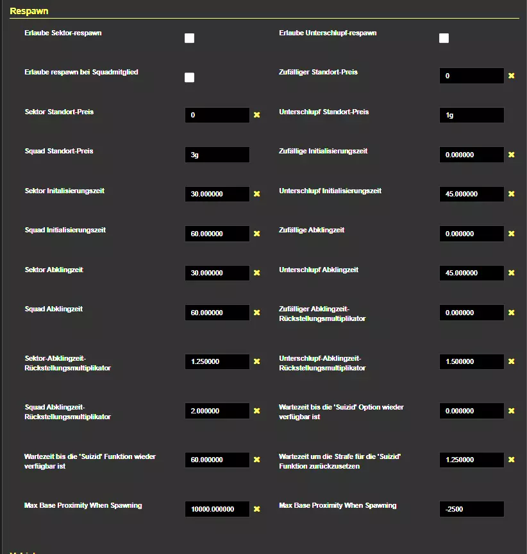Viewport: 527px width, 554px height.
Task: Clear Unterschlupf Initialisierungszeit using X icon
Action: coord(511,194)
